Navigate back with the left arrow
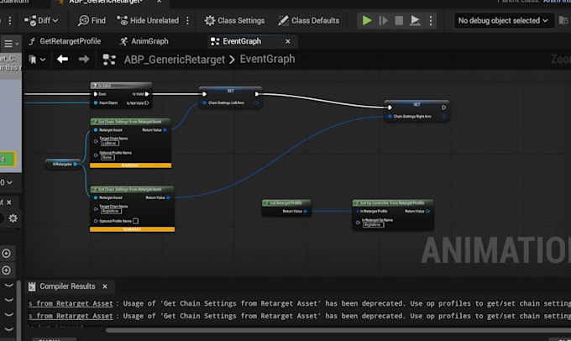 click(63, 59)
